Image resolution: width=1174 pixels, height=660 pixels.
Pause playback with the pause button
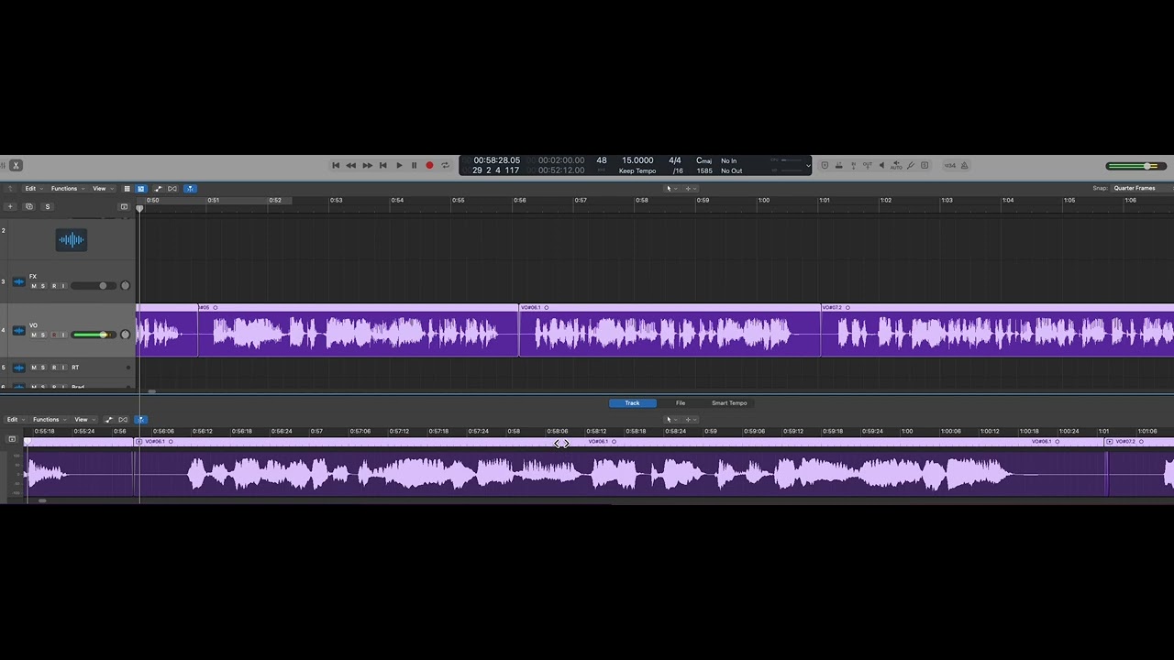coord(414,166)
